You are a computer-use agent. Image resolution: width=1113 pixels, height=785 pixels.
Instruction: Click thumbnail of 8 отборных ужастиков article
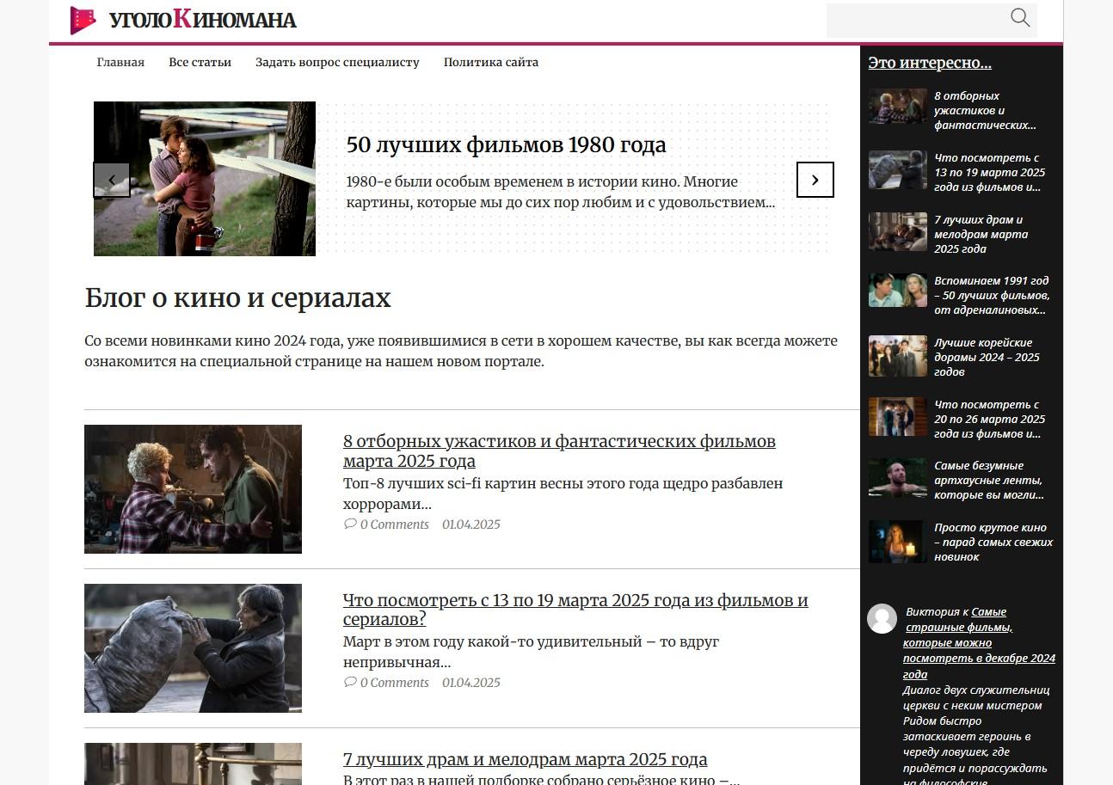[193, 489]
